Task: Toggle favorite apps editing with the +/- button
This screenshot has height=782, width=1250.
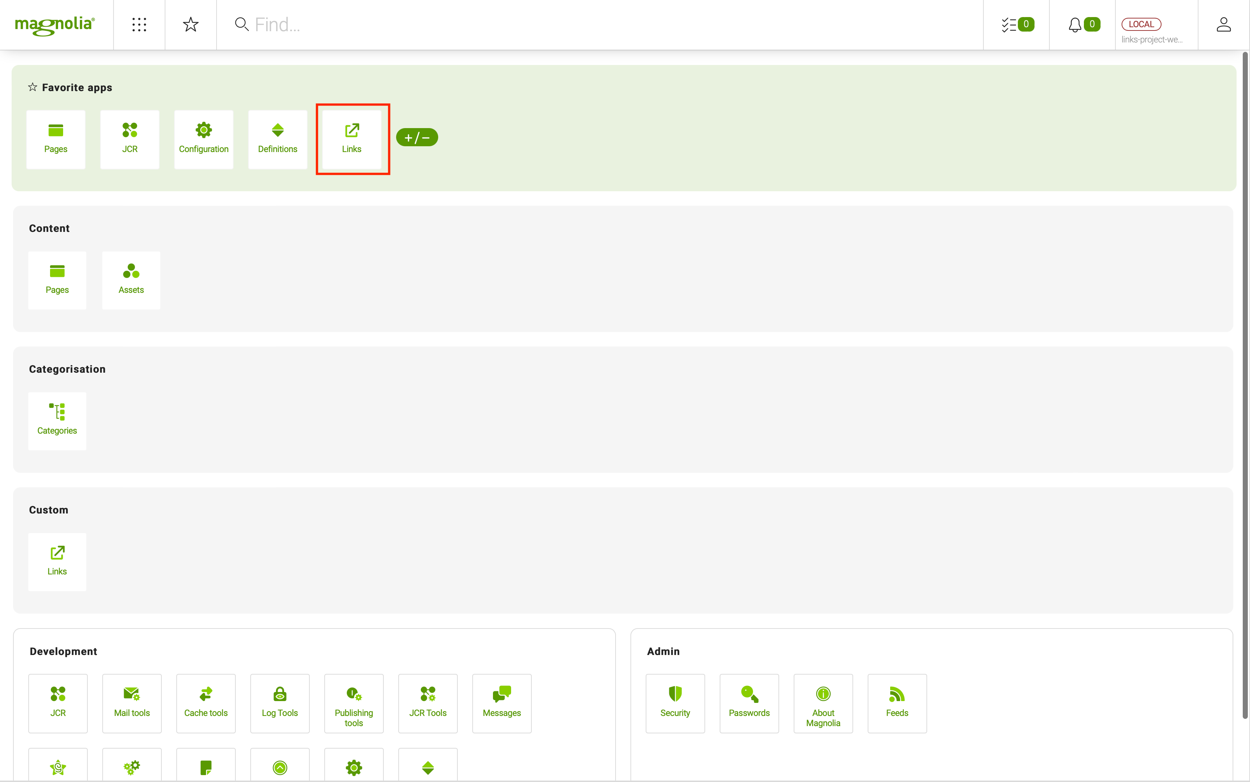Action: pyautogui.click(x=417, y=137)
